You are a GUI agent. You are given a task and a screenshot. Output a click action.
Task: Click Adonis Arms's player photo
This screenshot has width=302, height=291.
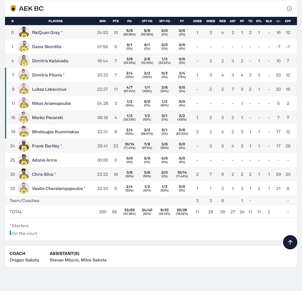tap(24, 160)
